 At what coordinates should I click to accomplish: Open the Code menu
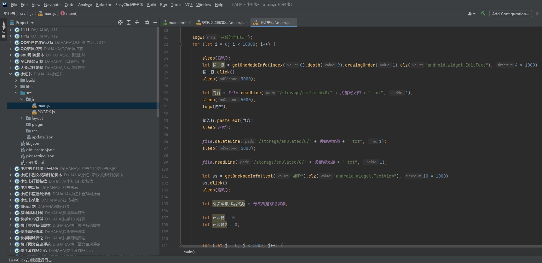click(x=69, y=4)
